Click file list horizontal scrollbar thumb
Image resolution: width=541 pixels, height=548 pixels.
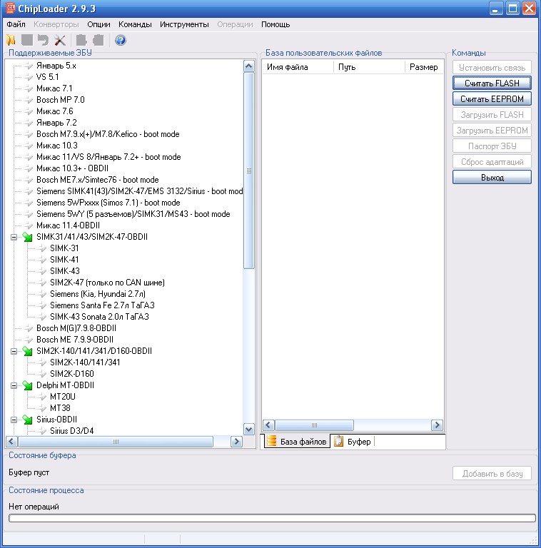314,425
